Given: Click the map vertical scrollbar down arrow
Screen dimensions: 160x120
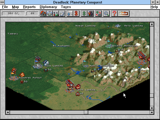Looking at the screenshot, I should [x=152, y=108].
